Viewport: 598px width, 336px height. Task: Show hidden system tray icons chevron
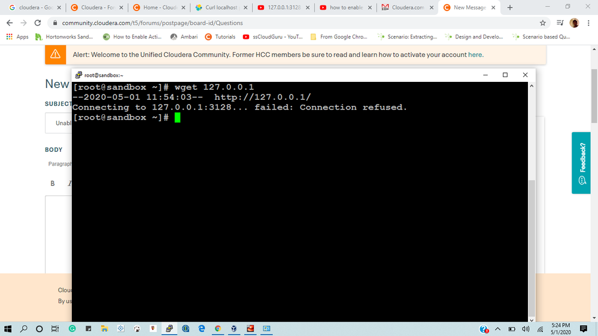(x=497, y=329)
